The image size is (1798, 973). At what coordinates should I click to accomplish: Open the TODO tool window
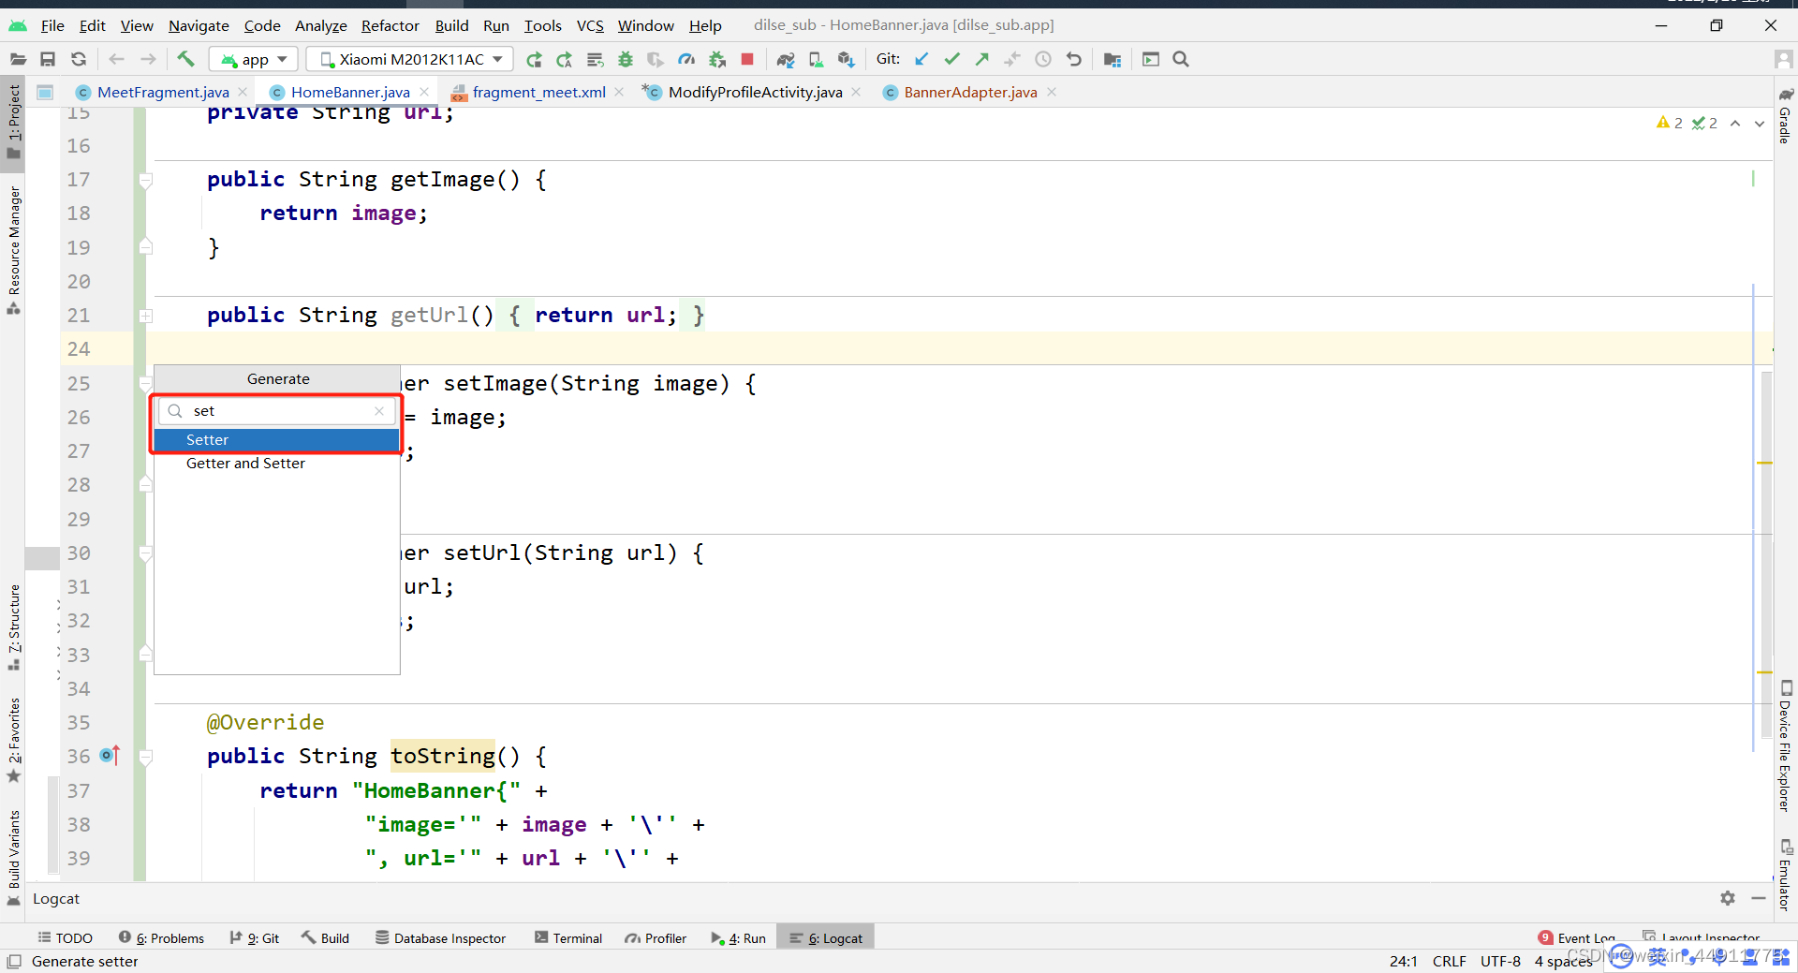(65, 937)
